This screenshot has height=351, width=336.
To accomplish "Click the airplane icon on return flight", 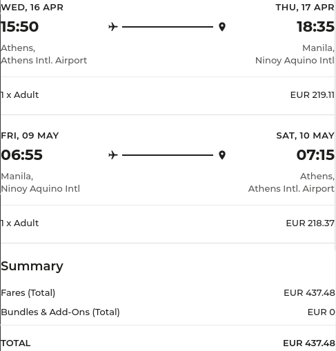I will click(x=113, y=155).
